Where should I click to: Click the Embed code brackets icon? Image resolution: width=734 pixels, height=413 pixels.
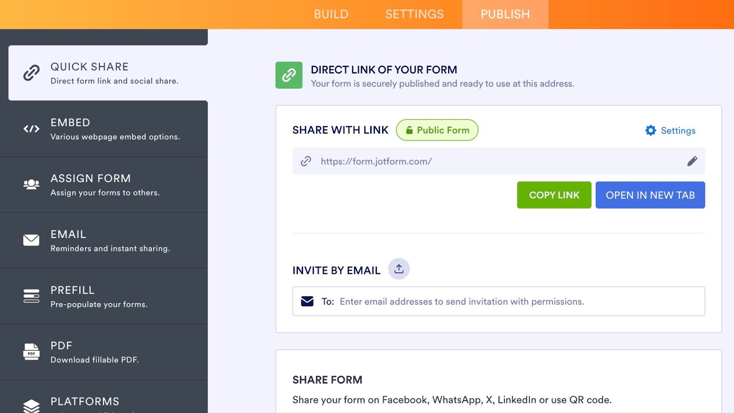click(31, 129)
